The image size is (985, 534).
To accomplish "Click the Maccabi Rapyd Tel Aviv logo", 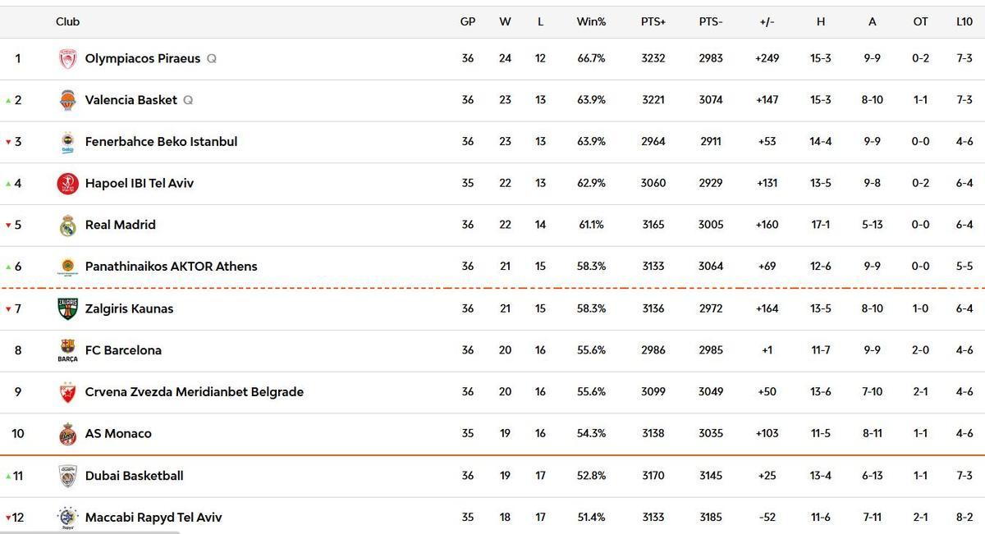I will tap(69, 517).
